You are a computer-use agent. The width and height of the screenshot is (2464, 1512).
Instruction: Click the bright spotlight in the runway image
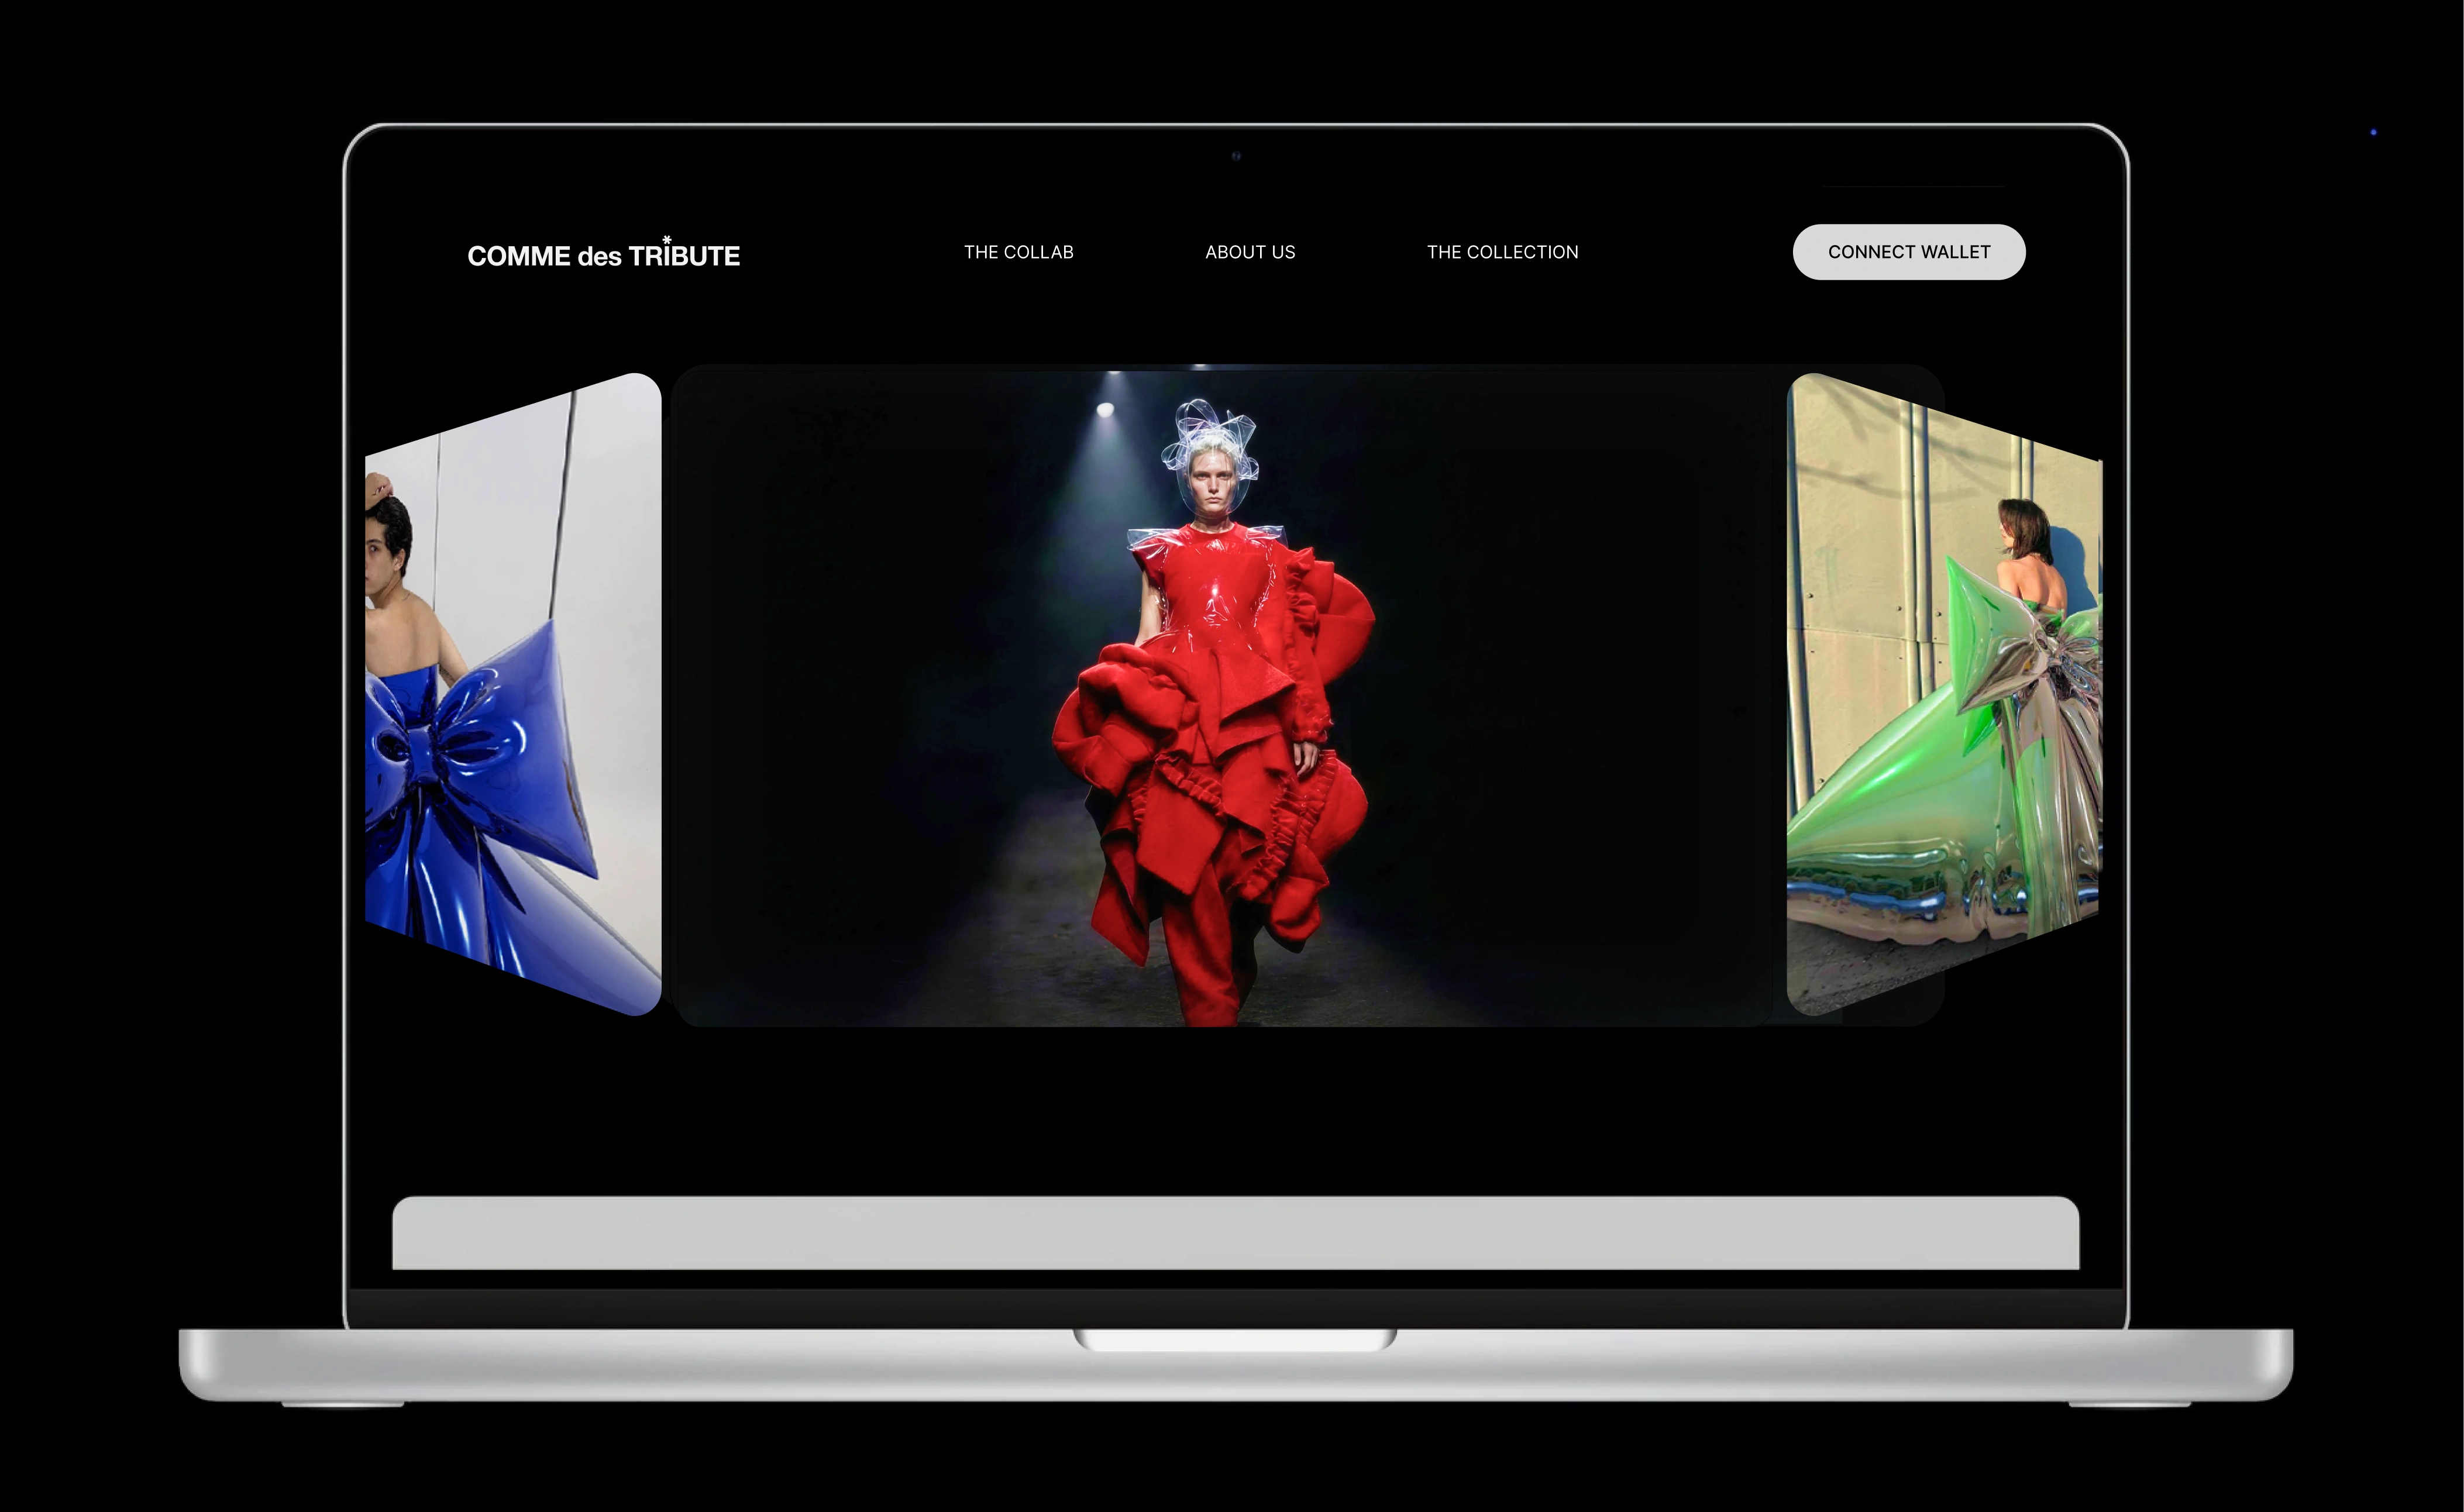[1105, 409]
